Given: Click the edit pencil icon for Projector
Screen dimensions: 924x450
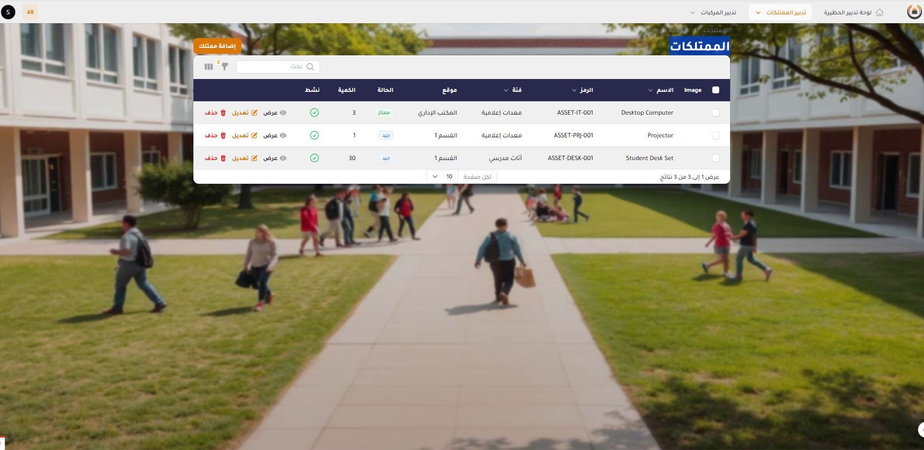Looking at the screenshot, I should coord(254,135).
